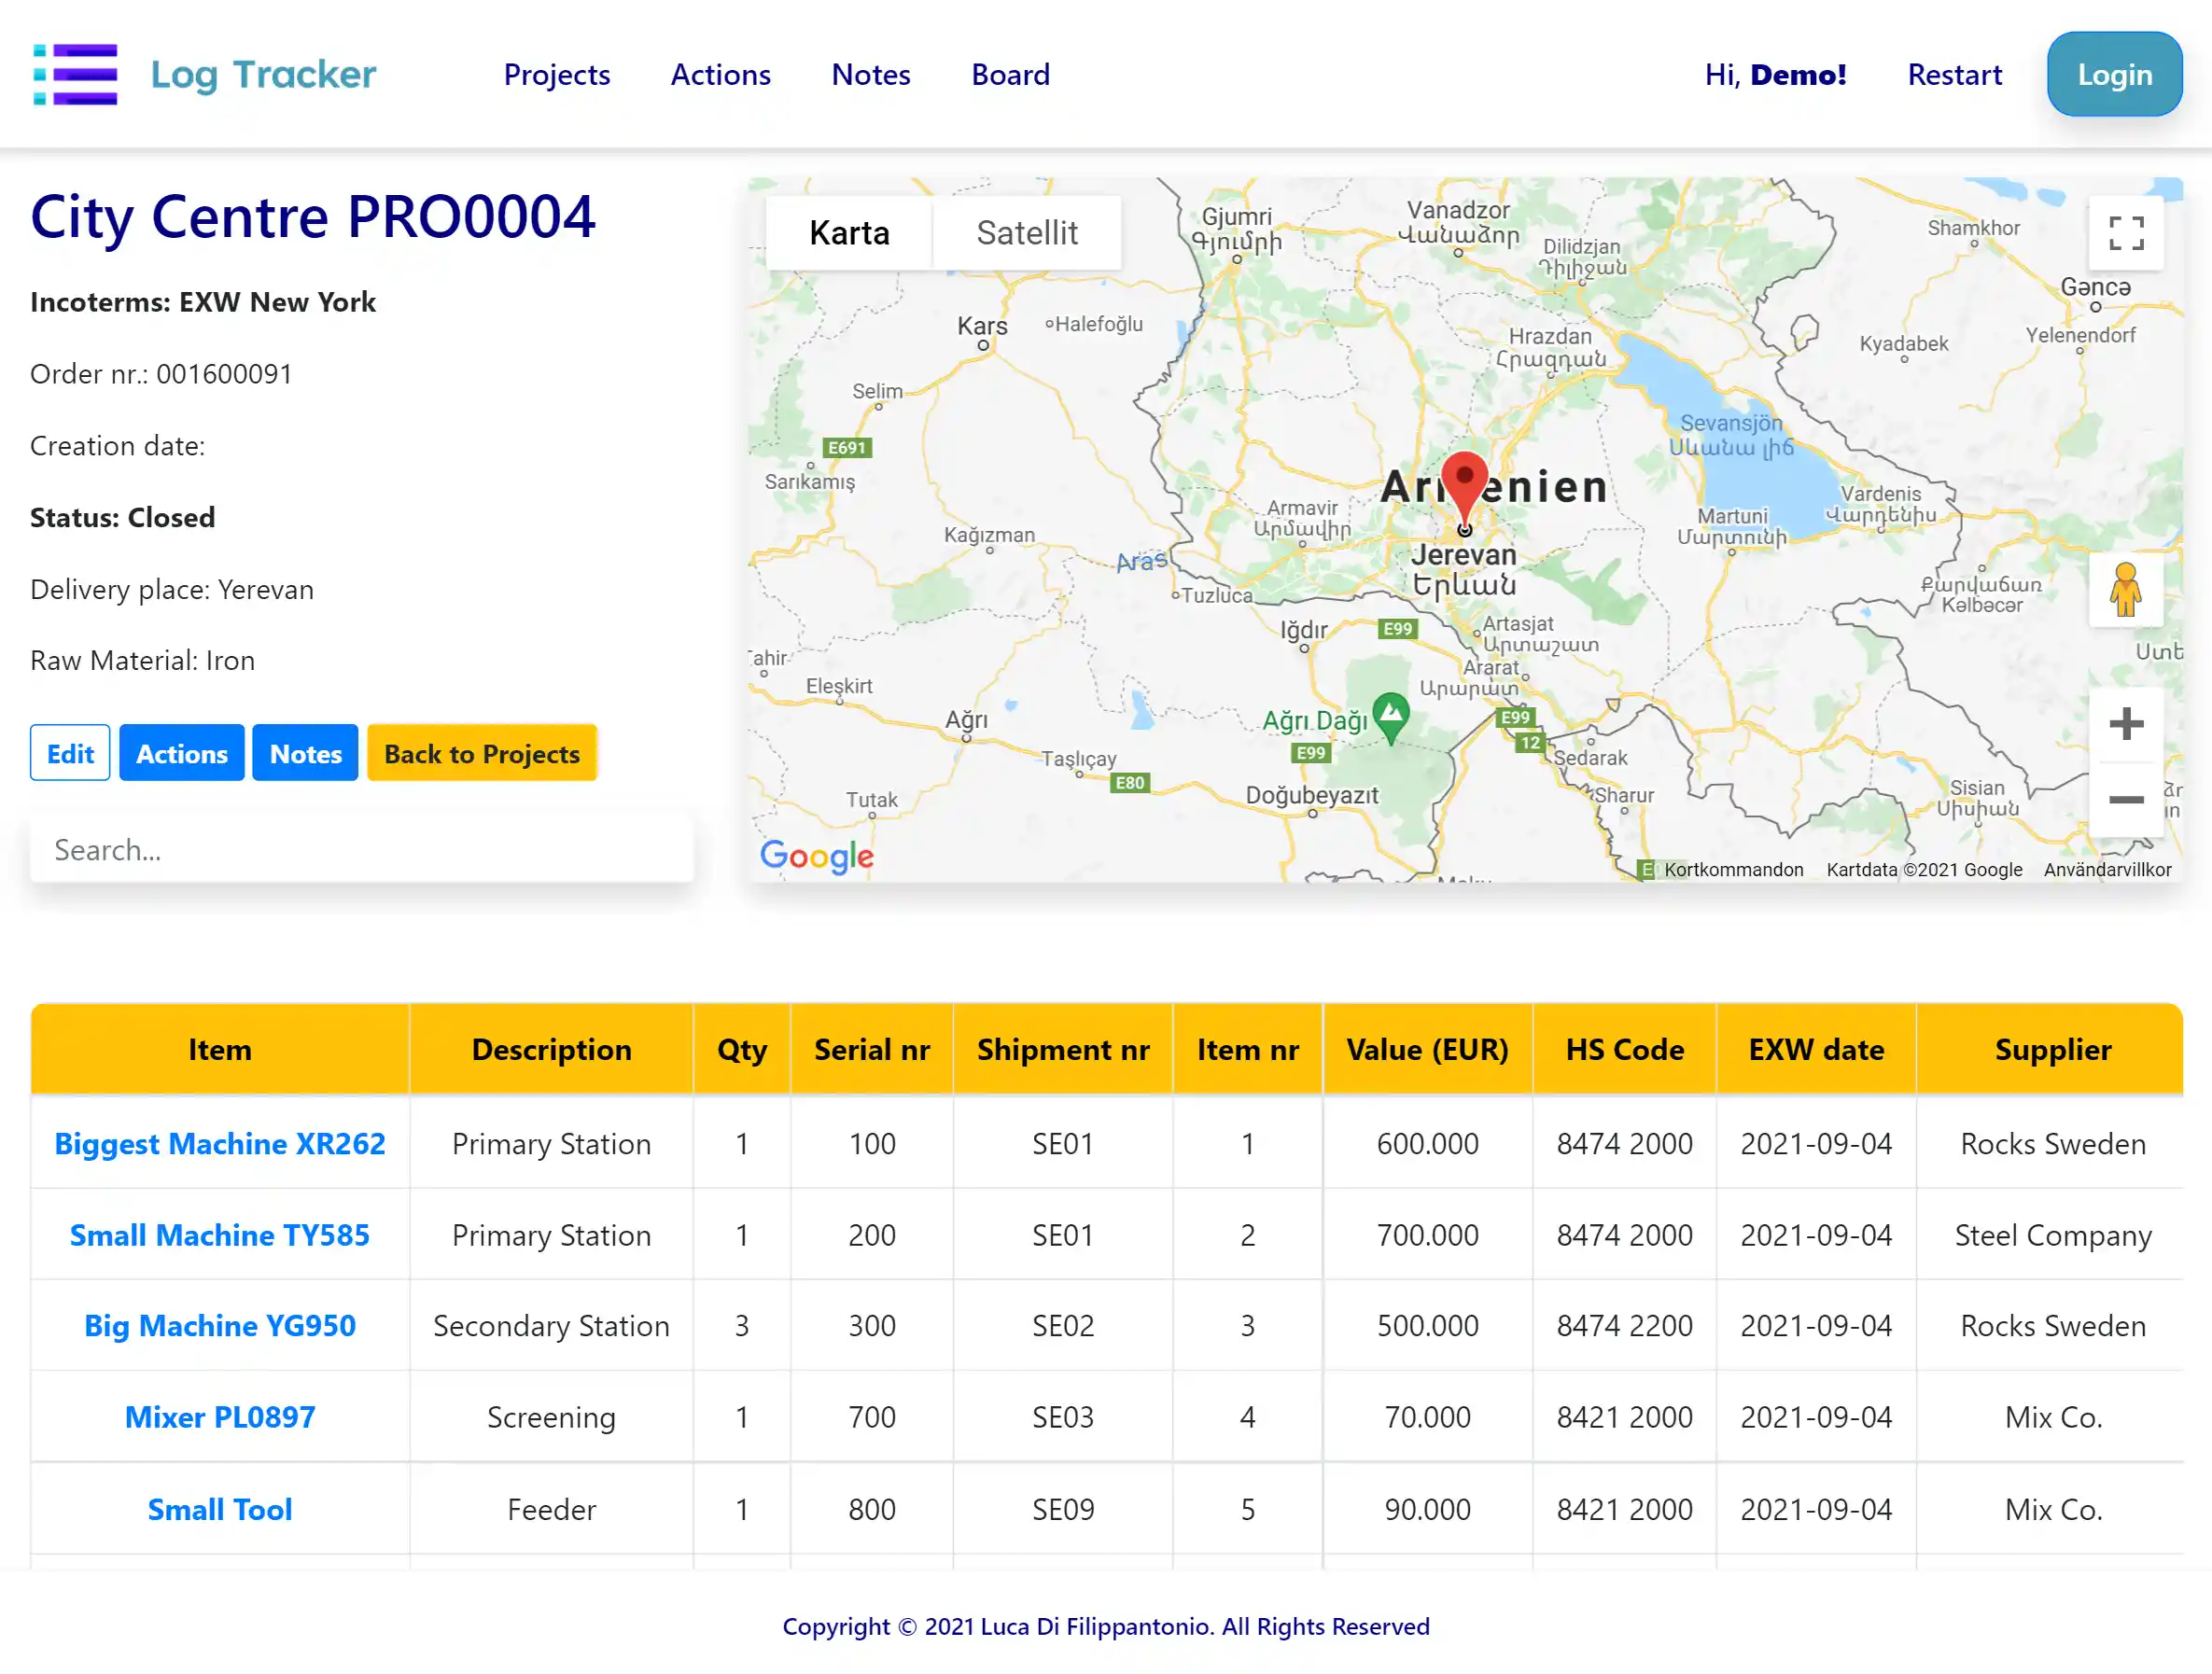Focus the Search input field
Viewport: 2212px width, 1674px height.
pyautogui.click(x=362, y=849)
